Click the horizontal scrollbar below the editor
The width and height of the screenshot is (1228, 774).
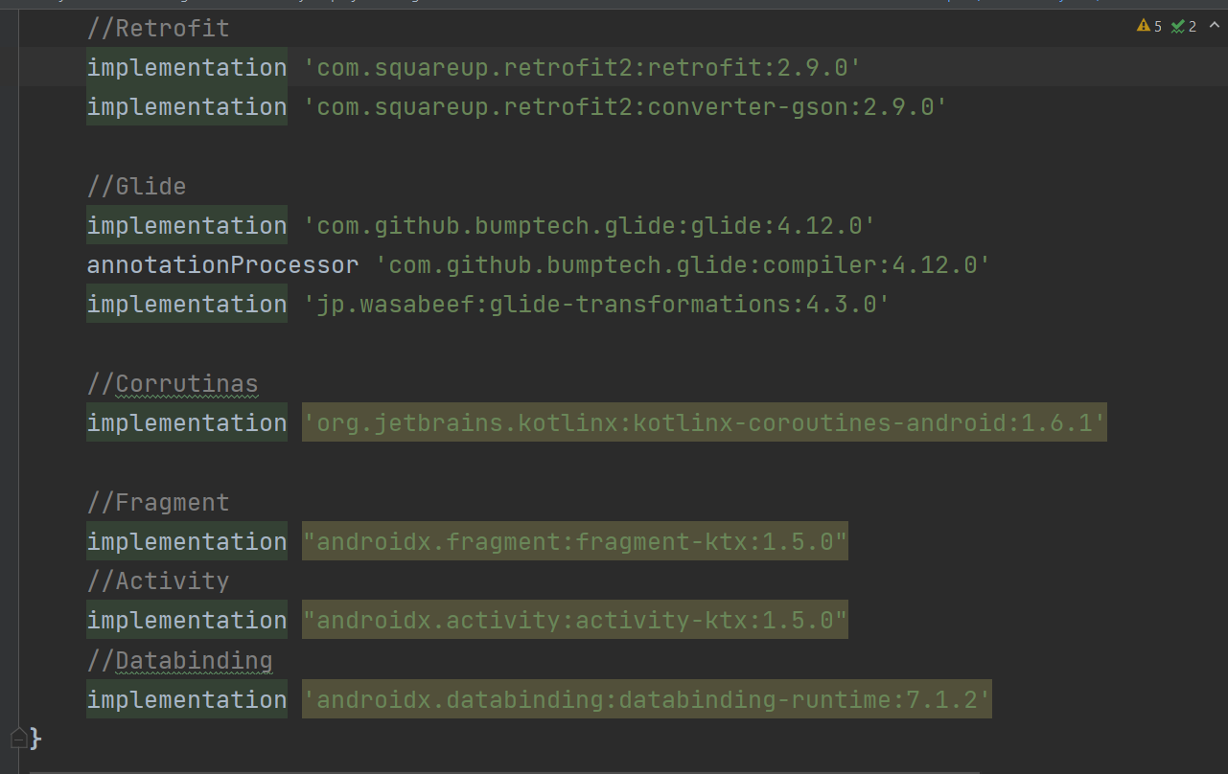503,770
